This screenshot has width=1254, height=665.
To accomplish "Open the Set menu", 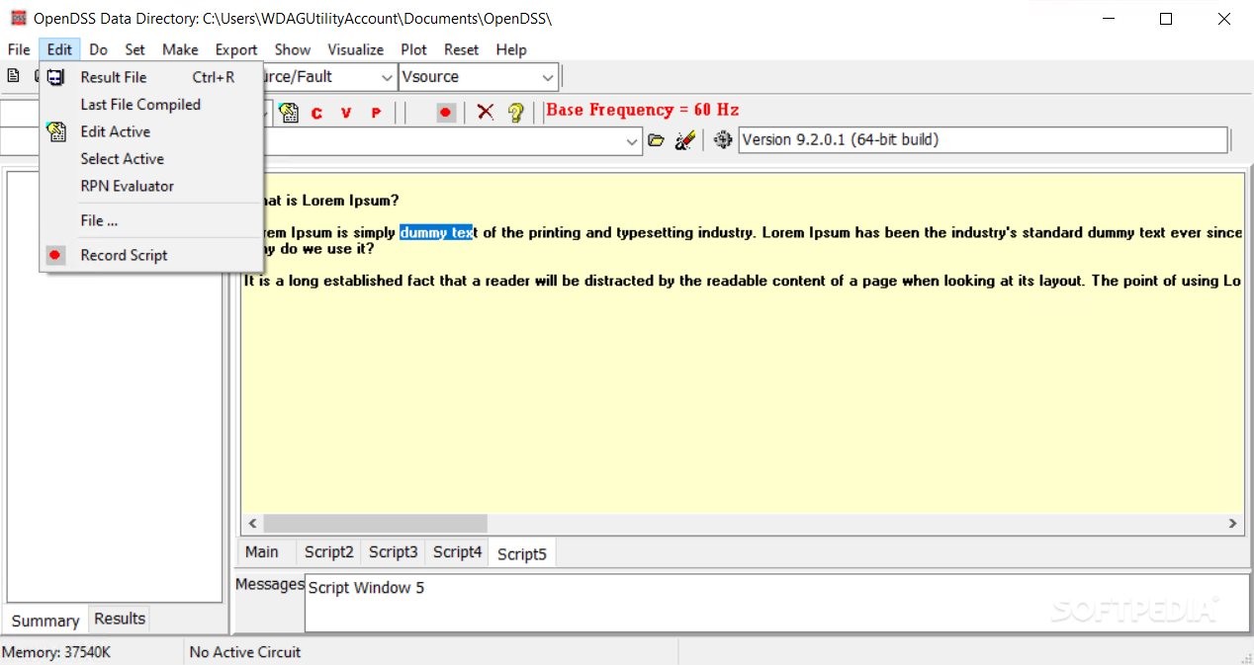I will [x=134, y=49].
